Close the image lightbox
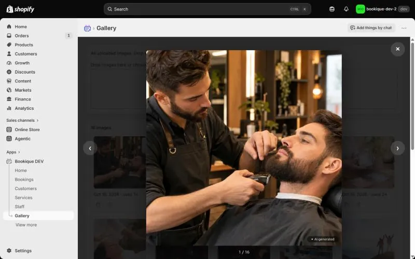 tap(397, 49)
